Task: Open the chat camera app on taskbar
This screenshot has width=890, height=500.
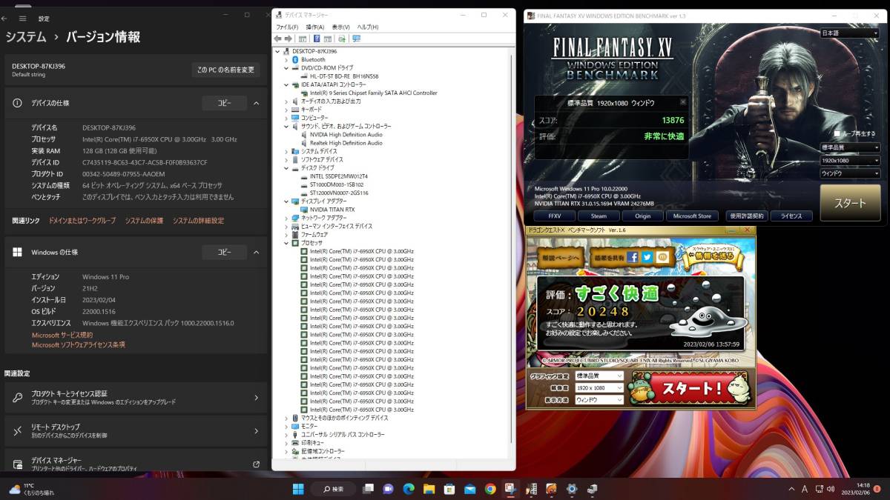Action: coord(388,489)
